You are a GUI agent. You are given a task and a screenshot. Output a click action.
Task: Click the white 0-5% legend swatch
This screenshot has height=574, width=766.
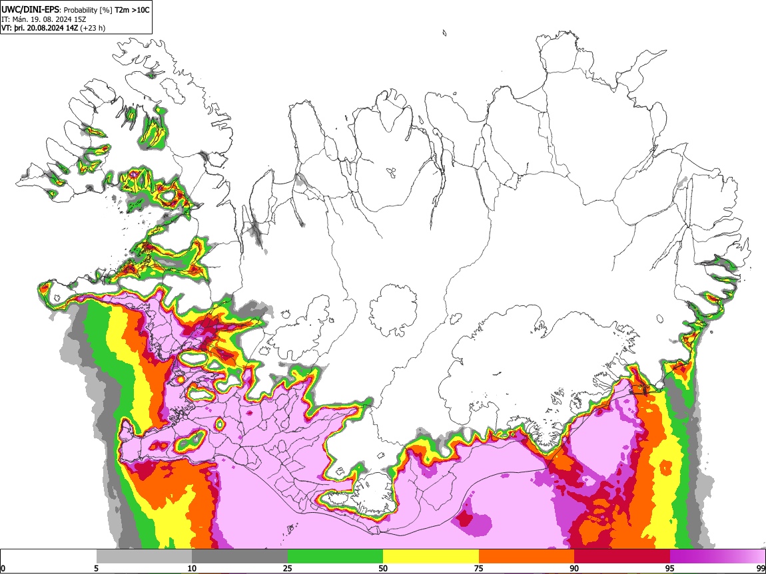click(49, 557)
